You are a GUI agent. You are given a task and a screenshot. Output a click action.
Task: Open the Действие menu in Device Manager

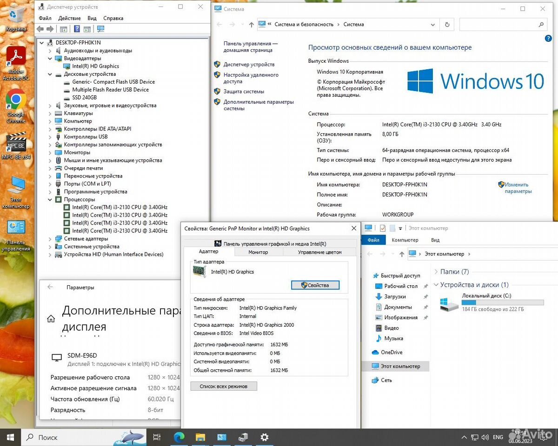69,18
